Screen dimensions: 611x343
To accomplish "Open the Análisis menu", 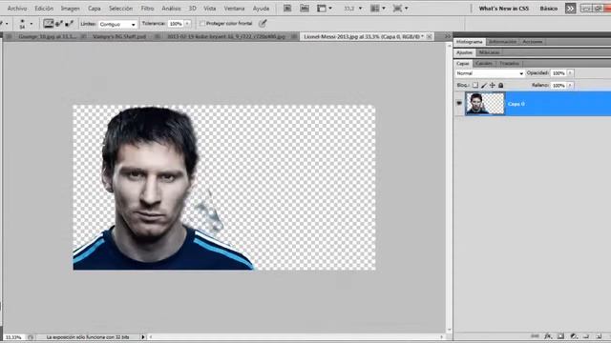I will 171,9.
